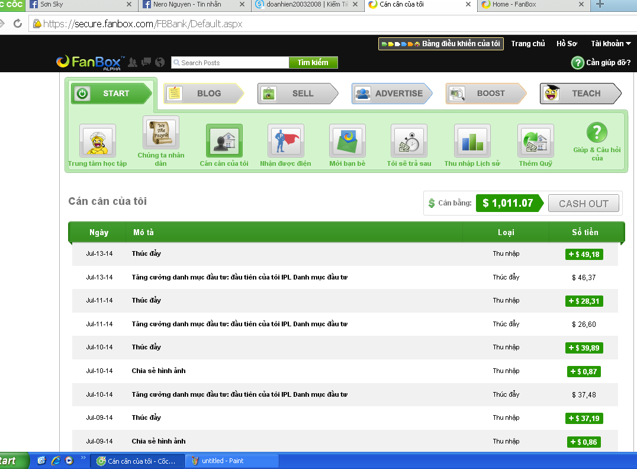Open the Chúng ta nhân dân scroll icon
This screenshot has height=469, width=637.
pyautogui.click(x=161, y=133)
